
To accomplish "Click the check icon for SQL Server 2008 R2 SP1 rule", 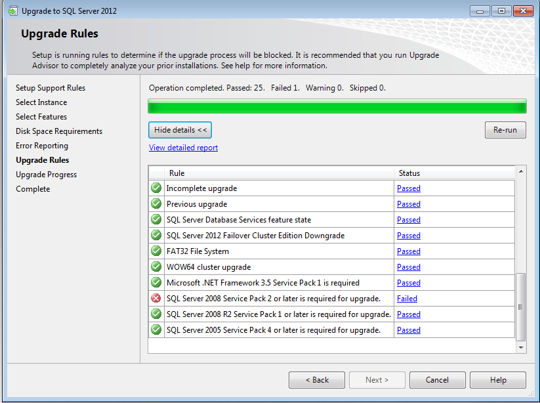I will 156,314.
